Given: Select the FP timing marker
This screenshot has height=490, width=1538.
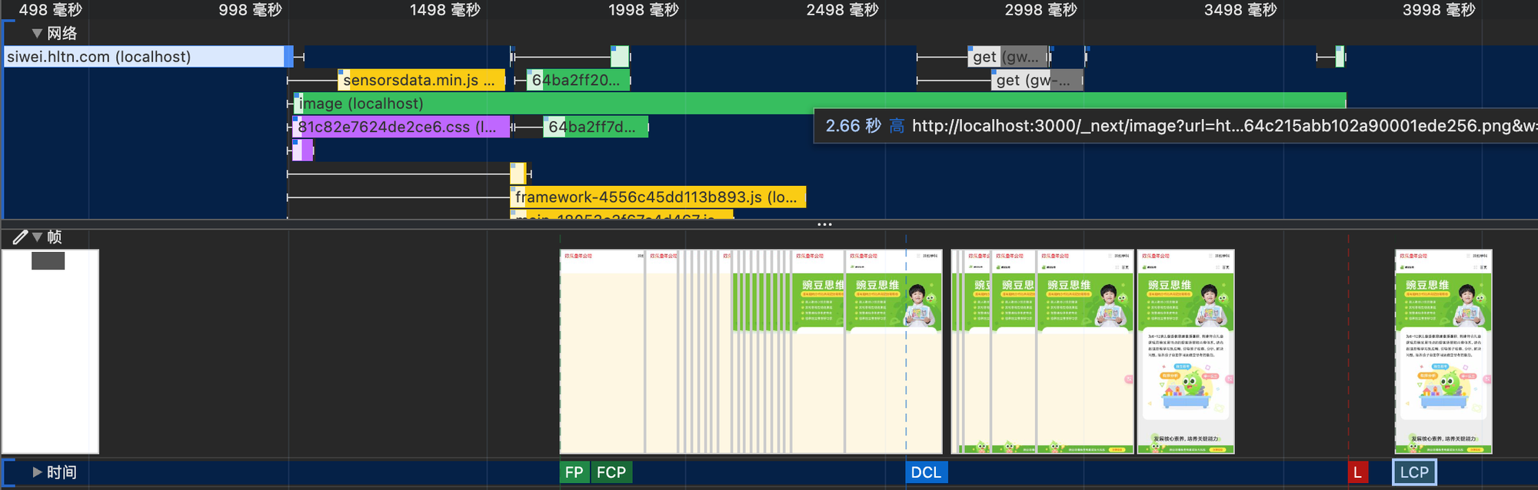Looking at the screenshot, I should (x=574, y=472).
